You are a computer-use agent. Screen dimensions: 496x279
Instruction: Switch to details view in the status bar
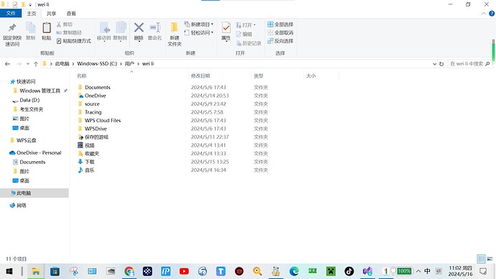tap(481, 259)
